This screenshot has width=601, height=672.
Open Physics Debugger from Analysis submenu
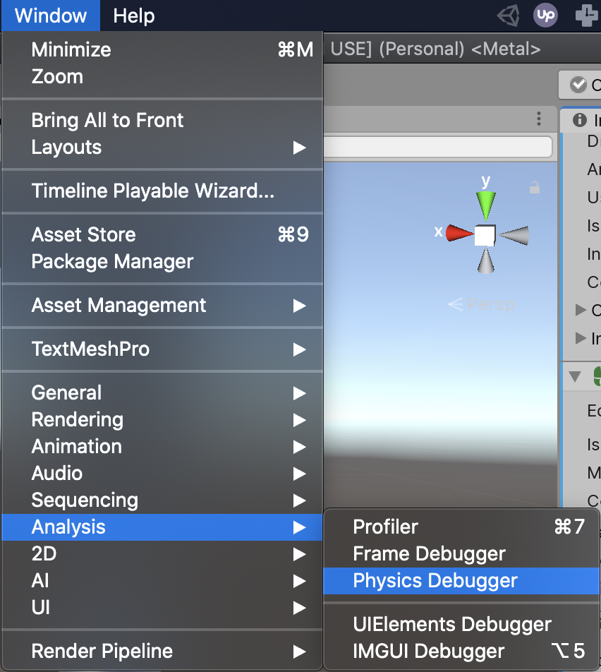coord(435,581)
